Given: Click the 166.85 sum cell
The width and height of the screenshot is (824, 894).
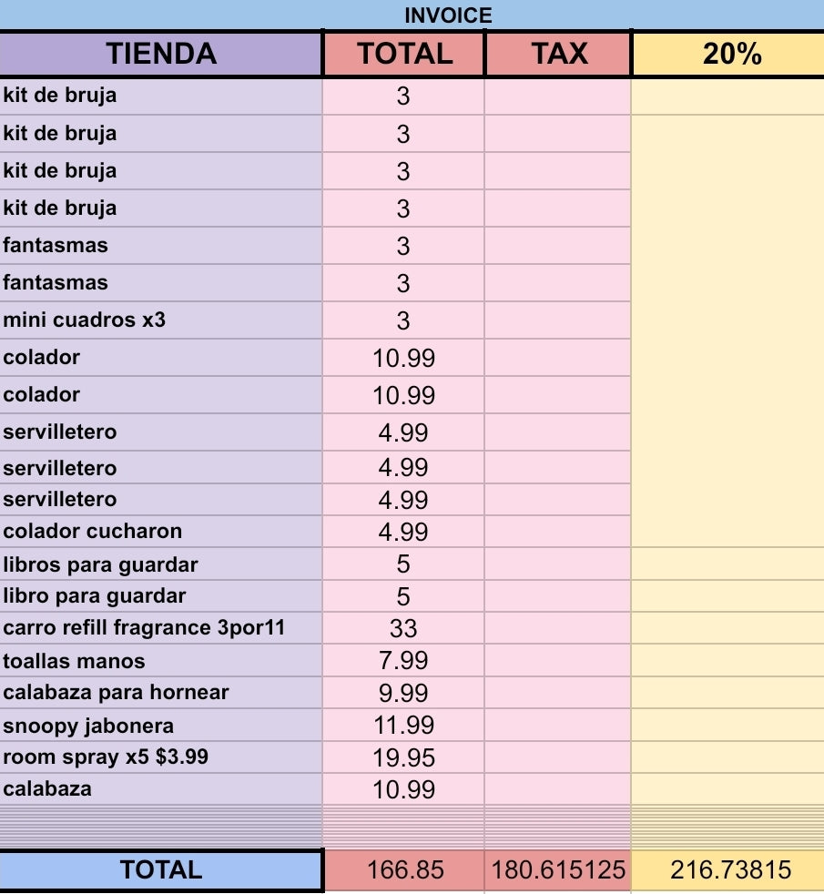Looking at the screenshot, I should [x=405, y=870].
